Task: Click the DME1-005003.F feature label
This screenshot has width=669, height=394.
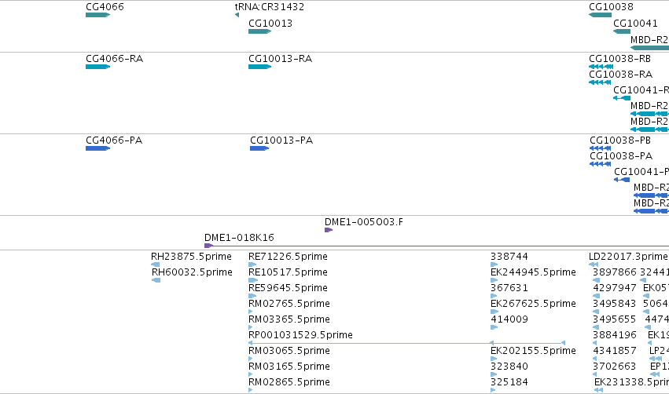Action: 363,222
